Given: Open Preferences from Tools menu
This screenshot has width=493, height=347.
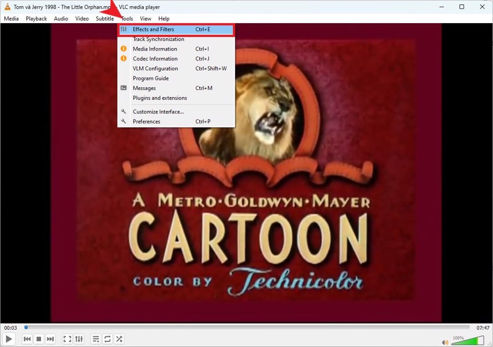Looking at the screenshot, I should click(176, 122).
